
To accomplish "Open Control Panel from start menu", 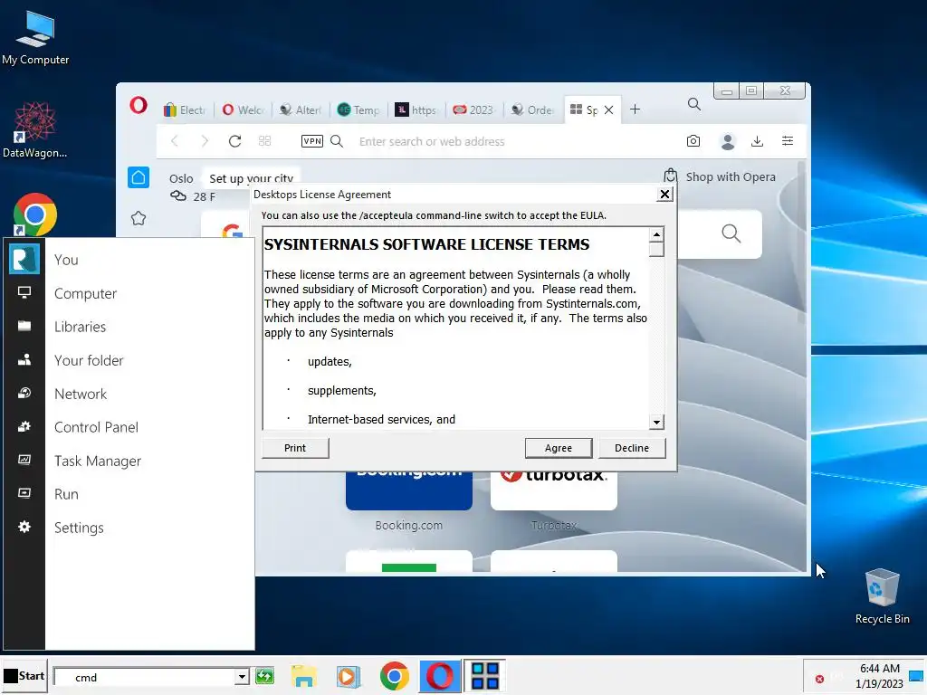I will click(96, 427).
